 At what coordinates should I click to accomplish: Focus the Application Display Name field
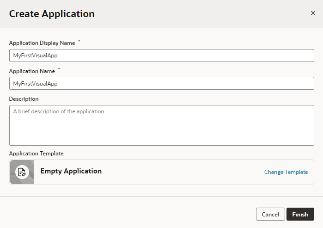161,55
